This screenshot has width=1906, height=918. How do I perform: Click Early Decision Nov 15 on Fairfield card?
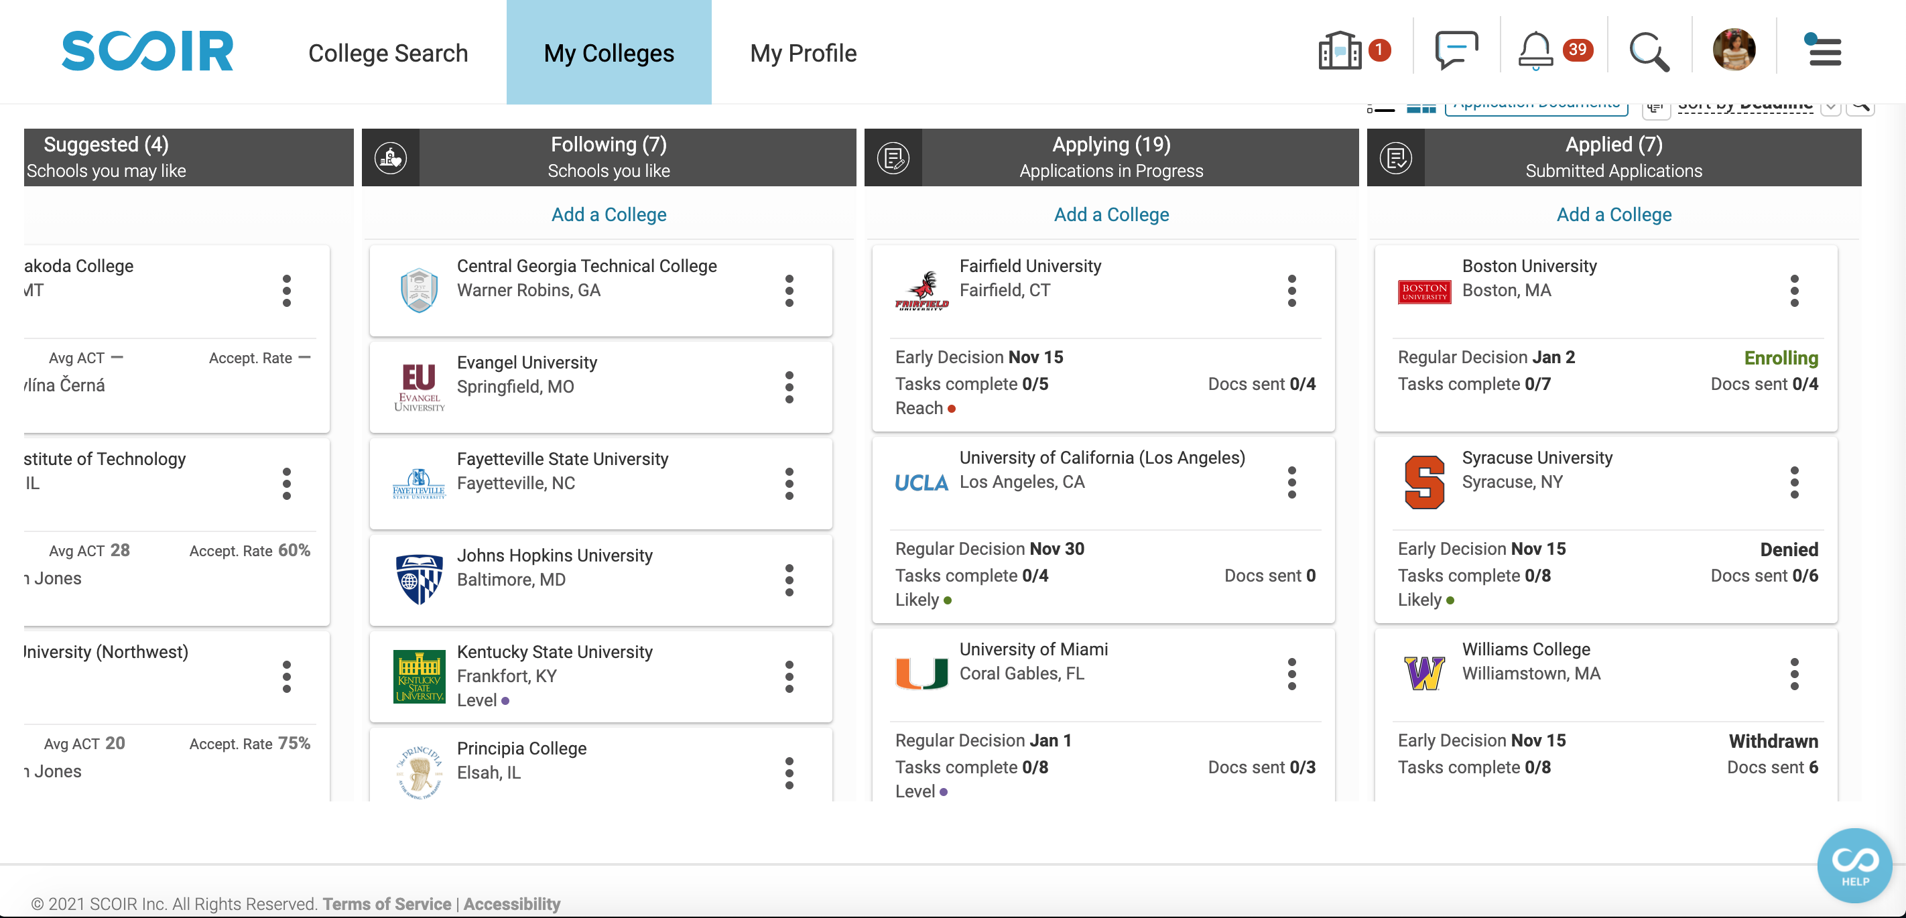coord(979,357)
